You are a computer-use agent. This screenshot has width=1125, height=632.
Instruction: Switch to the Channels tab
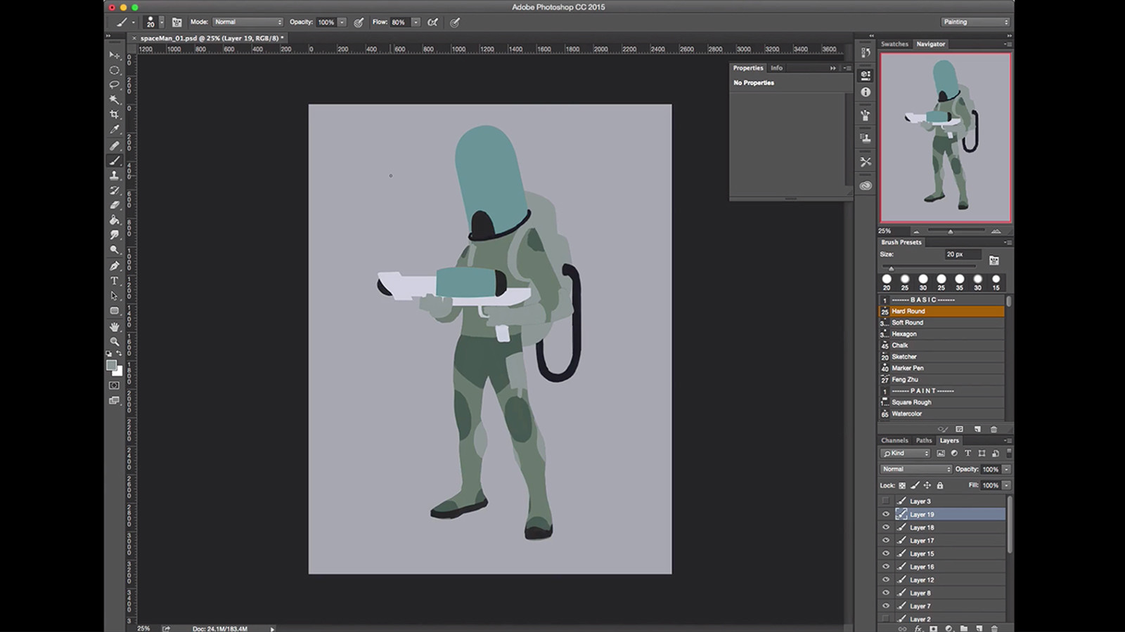894,440
